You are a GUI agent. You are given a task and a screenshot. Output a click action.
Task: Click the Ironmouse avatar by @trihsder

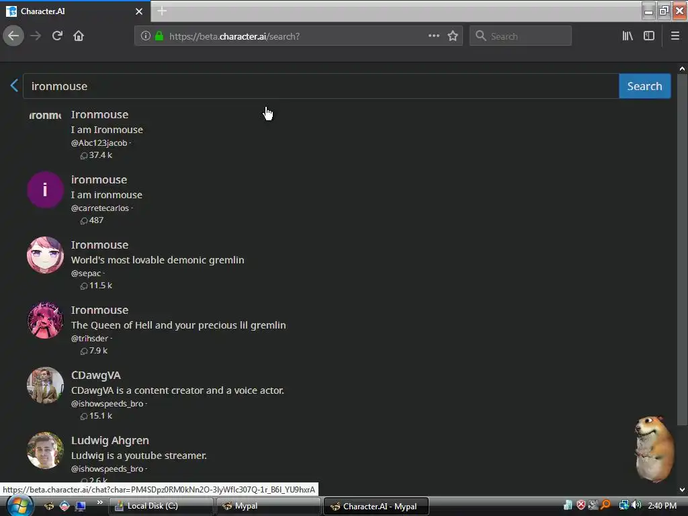coord(45,320)
